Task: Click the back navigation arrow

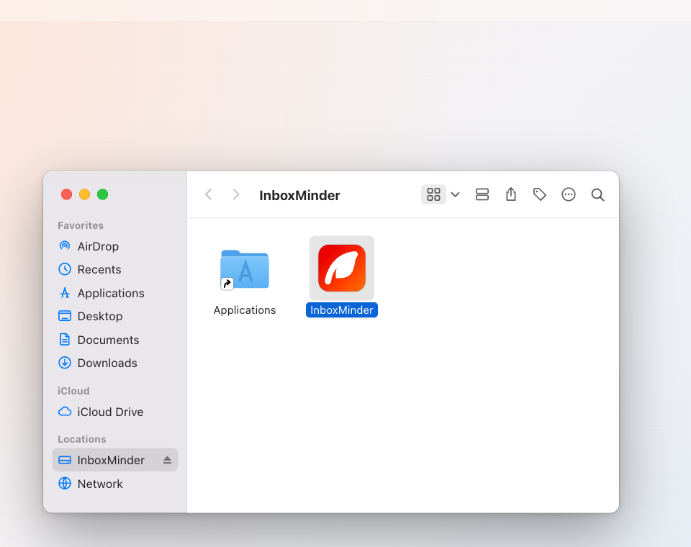Action: (x=209, y=194)
